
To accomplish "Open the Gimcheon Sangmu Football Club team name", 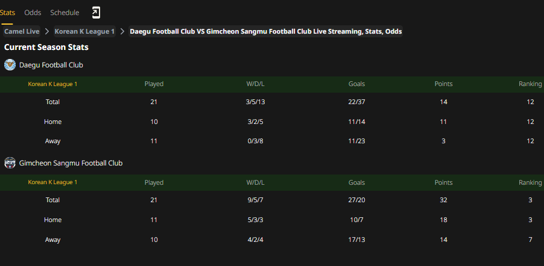I will pyautogui.click(x=71, y=162).
